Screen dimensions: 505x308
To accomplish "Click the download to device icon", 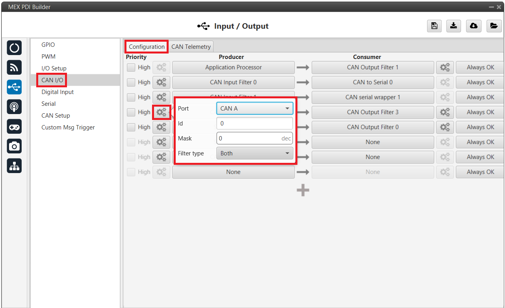I will pos(454,26).
